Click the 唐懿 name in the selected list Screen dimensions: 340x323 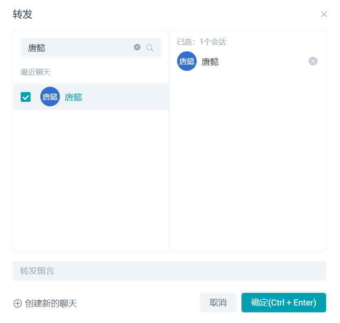(x=210, y=62)
